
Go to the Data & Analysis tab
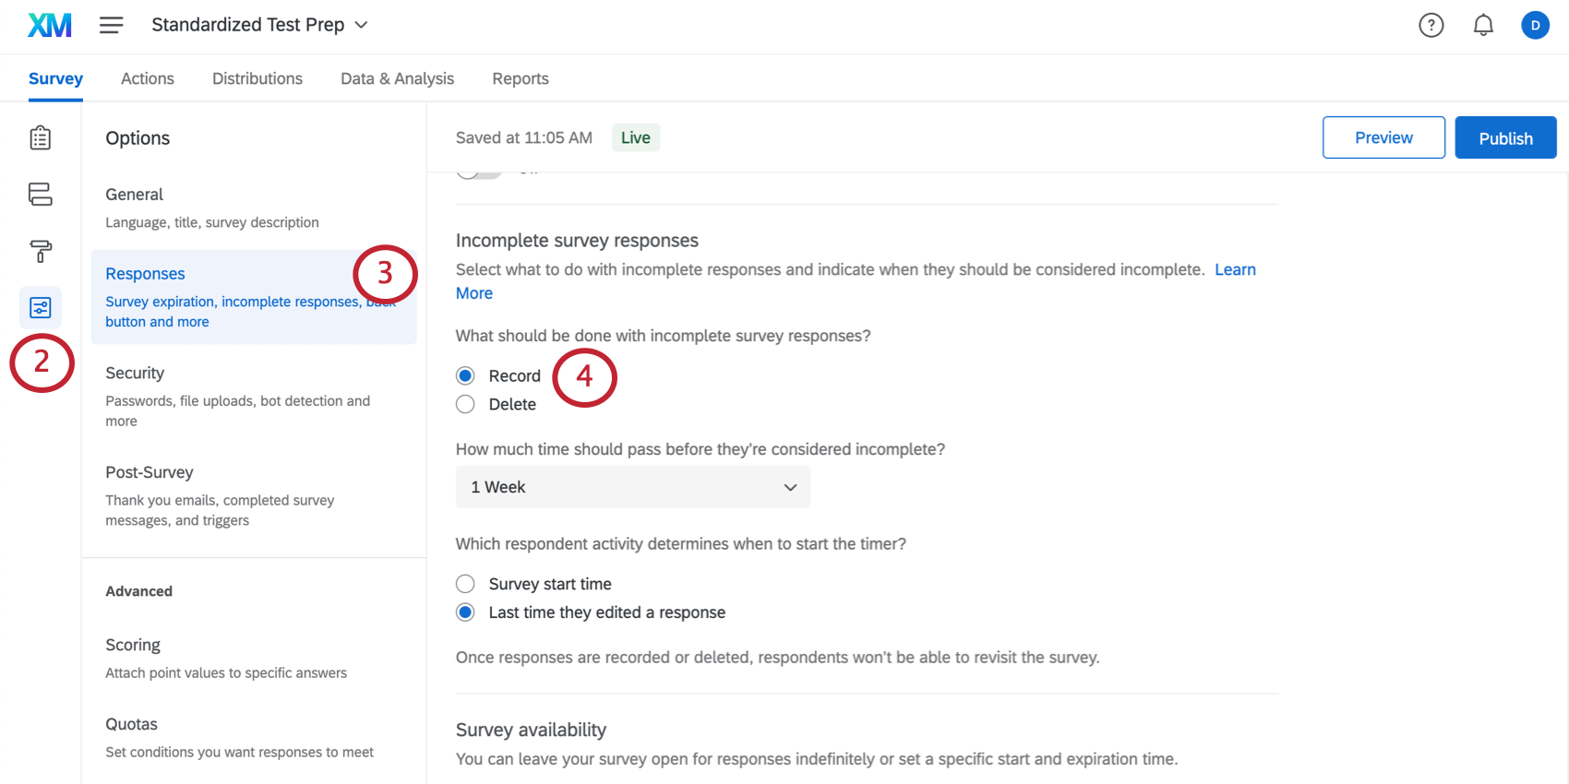397,78
